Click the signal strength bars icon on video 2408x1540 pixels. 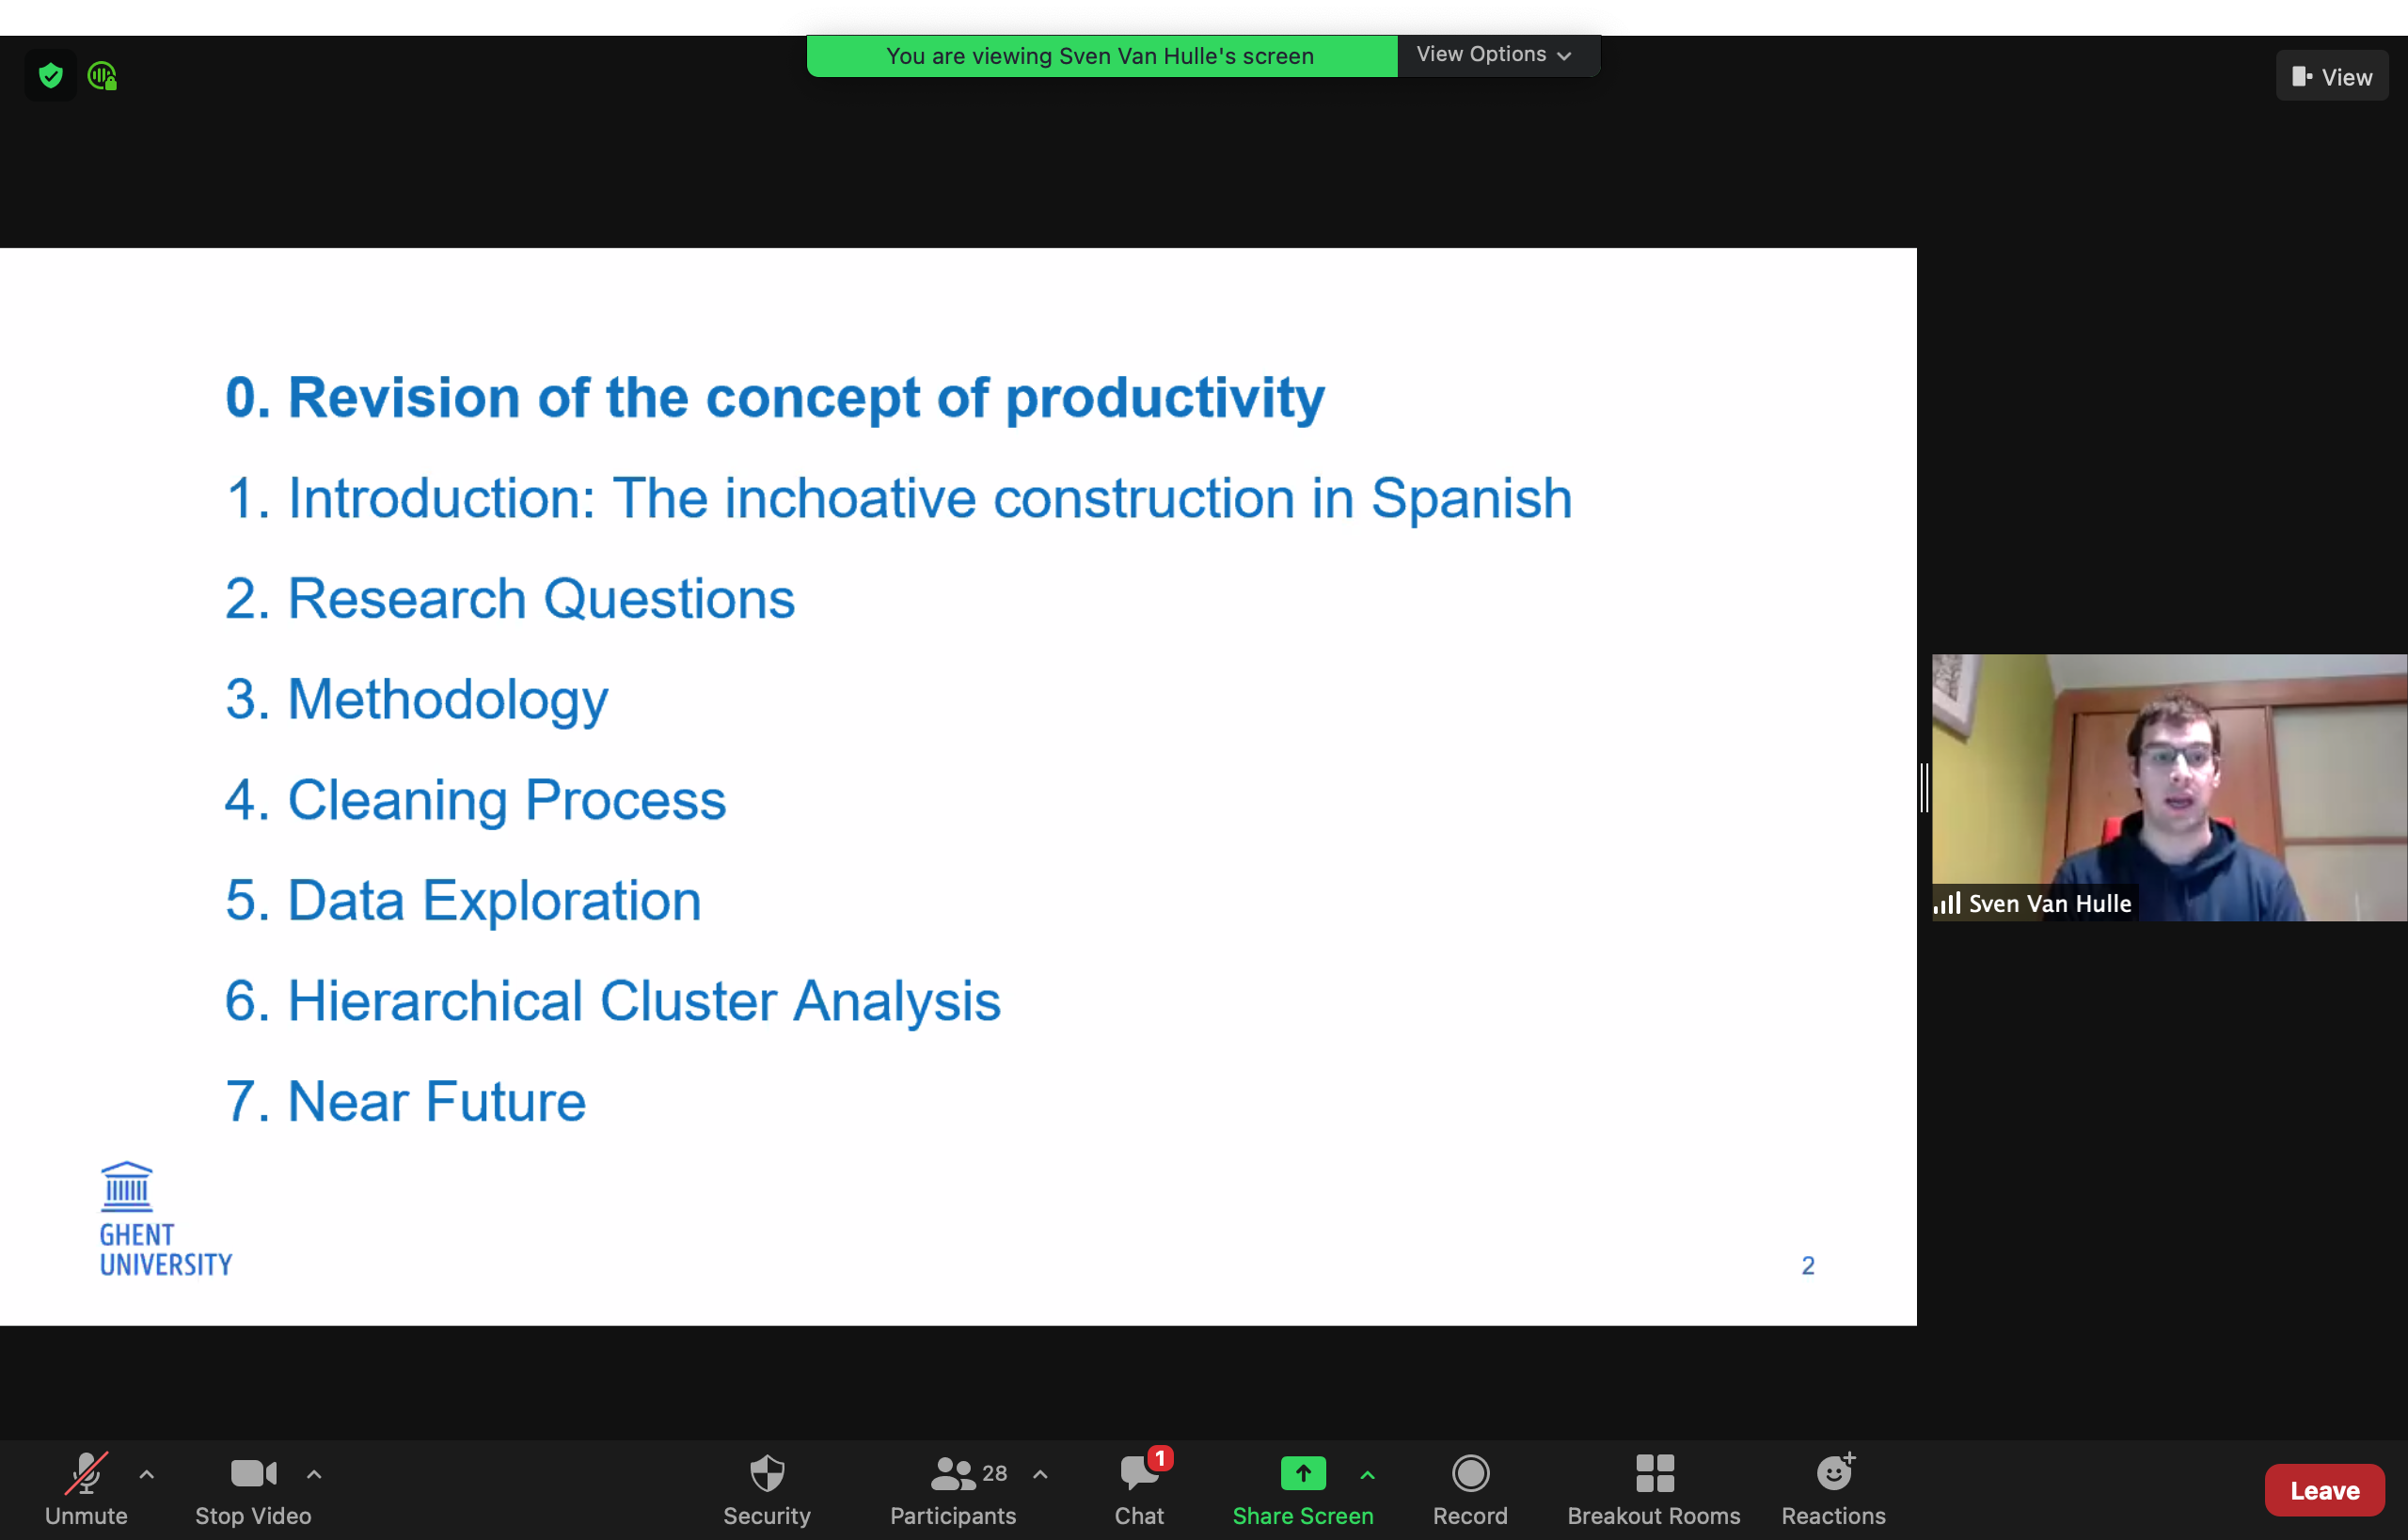pos(1947,903)
